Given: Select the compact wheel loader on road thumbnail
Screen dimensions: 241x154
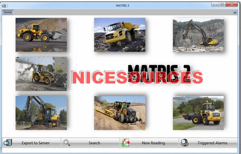Looking at the screenshot, I should tap(198, 113).
